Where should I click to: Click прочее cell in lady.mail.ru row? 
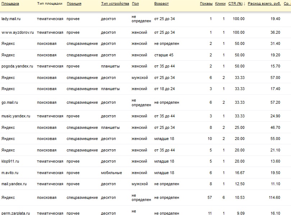point(73,19)
